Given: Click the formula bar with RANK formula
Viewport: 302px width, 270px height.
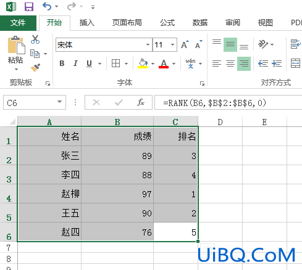Looking at the screenshot, I should click(229, 102).
